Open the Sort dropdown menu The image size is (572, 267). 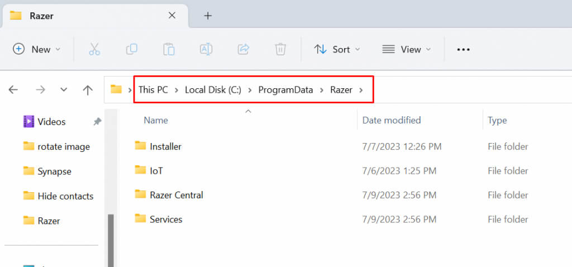coord(337,49)
